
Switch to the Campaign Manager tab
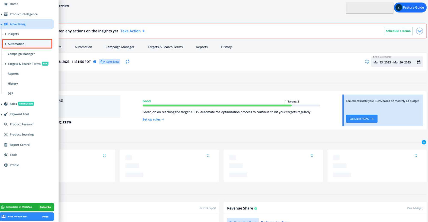(120, 47)
